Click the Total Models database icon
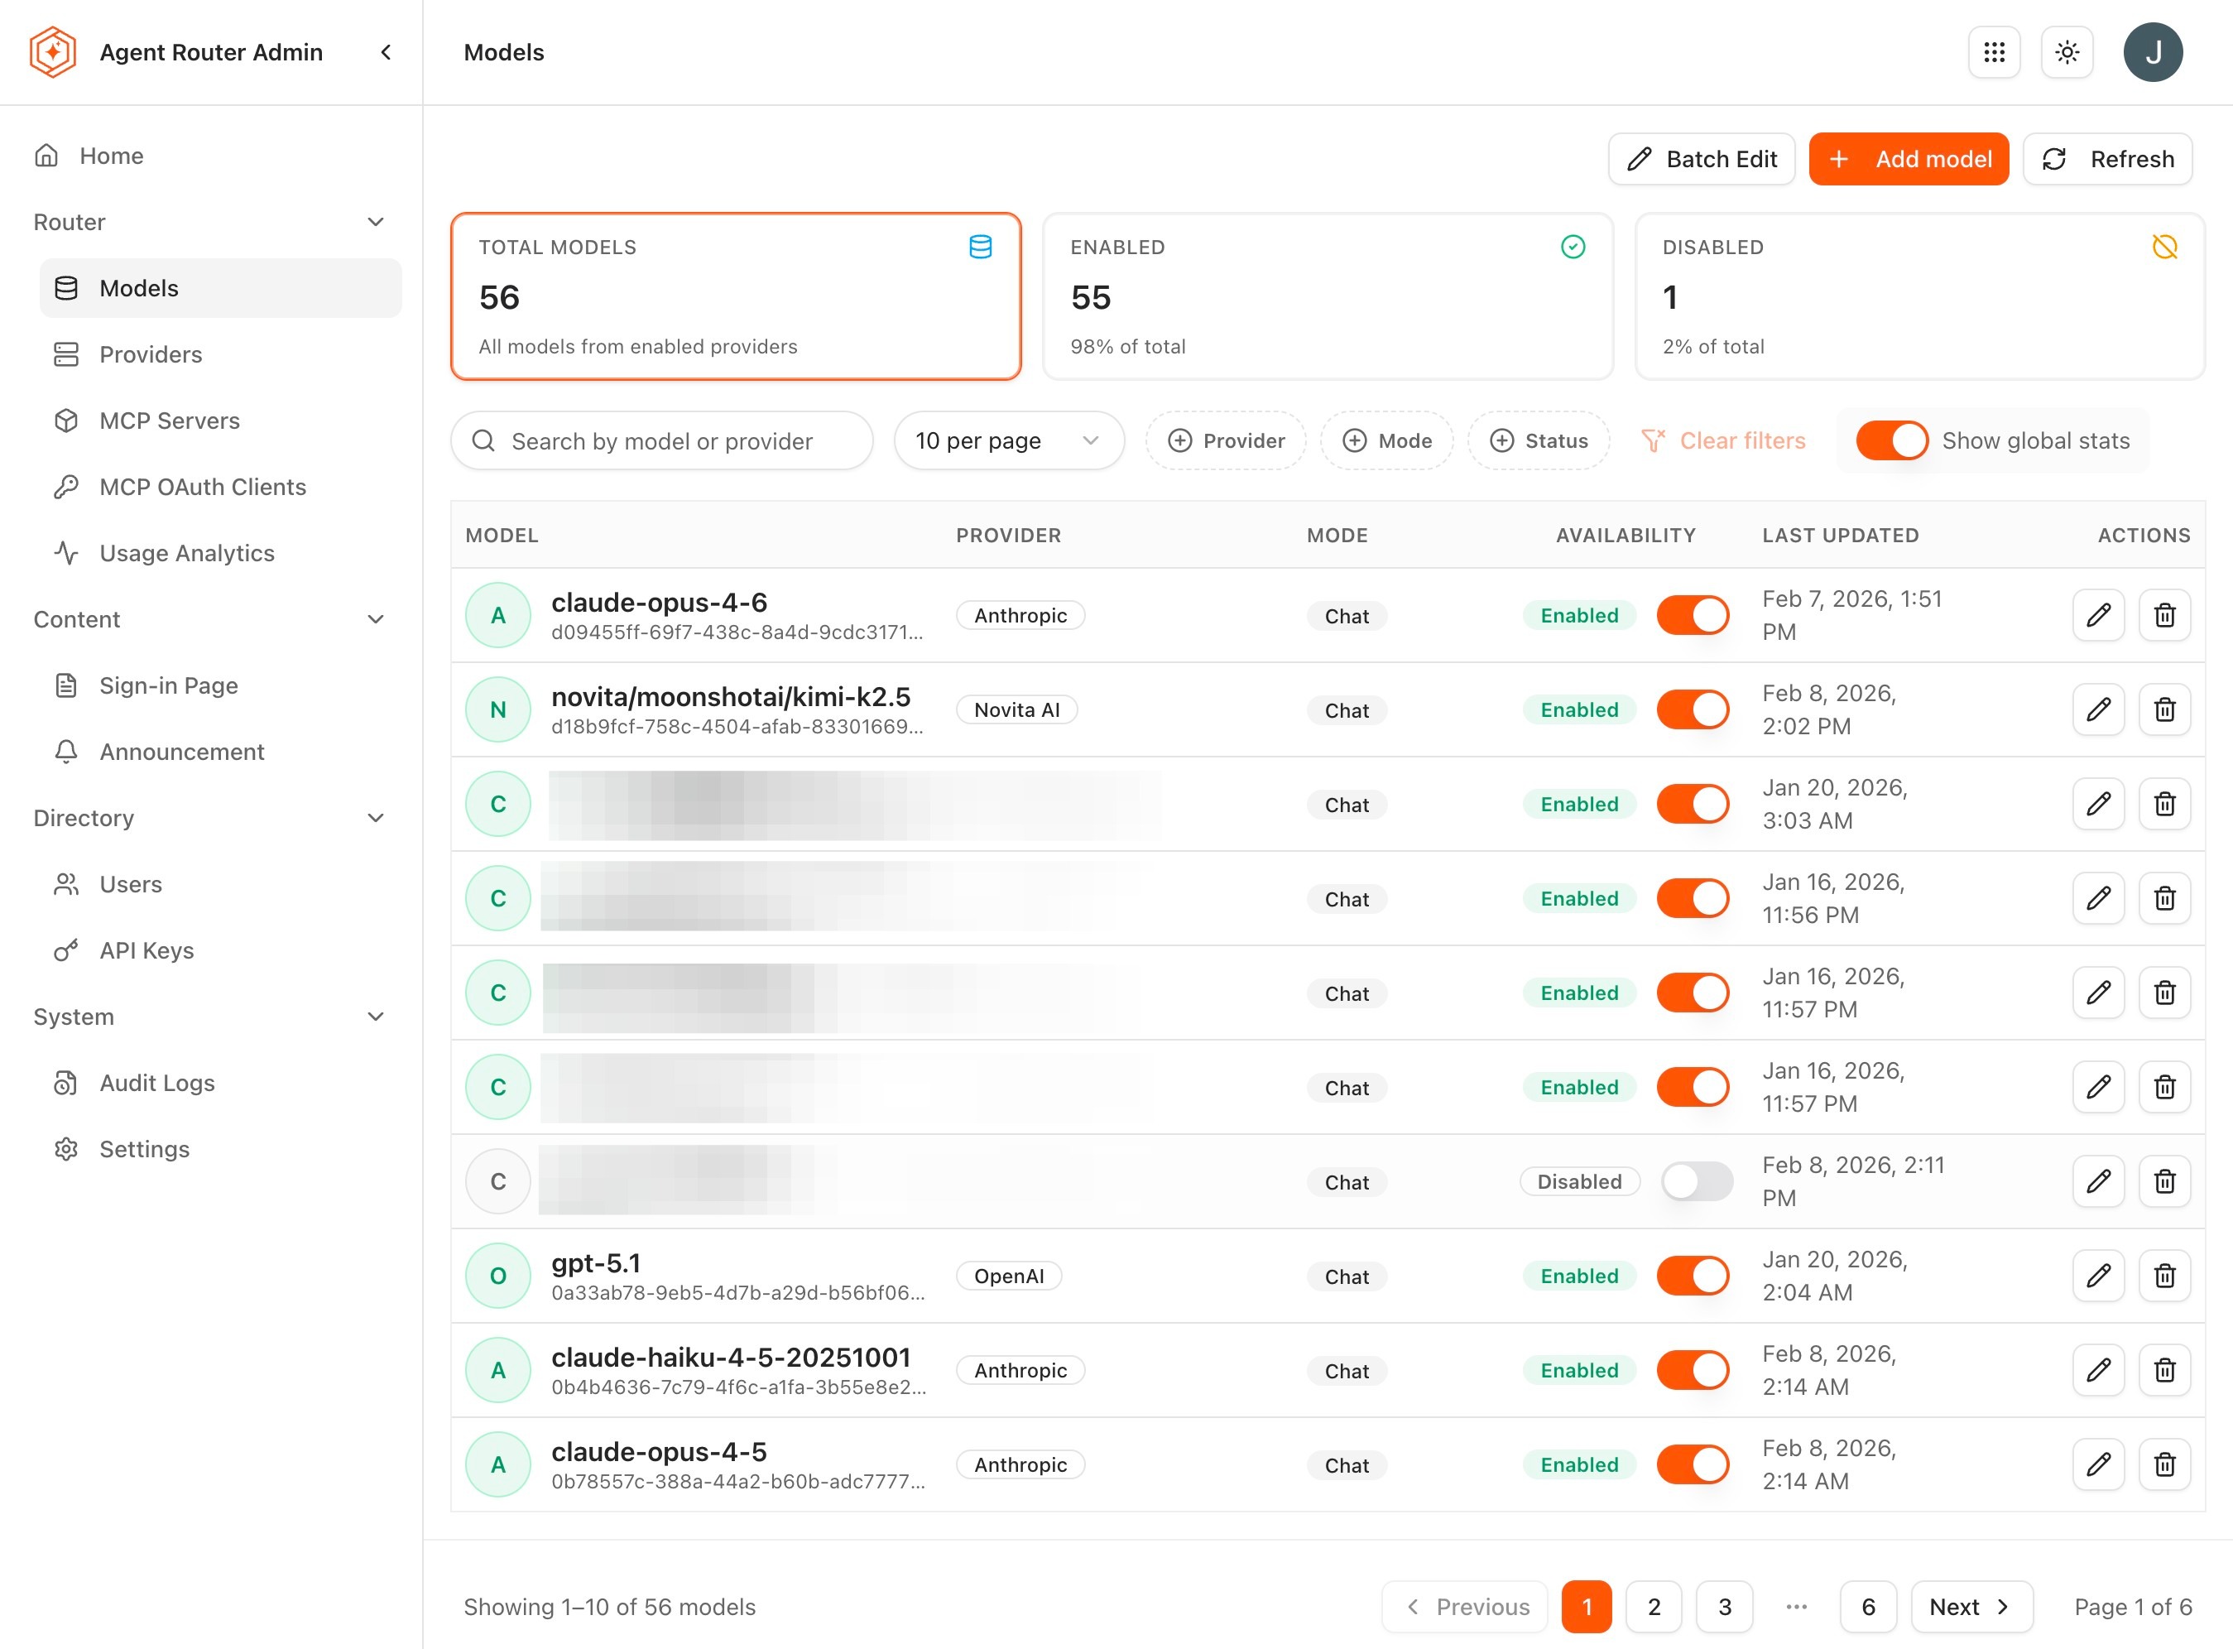 click(980, 247)
